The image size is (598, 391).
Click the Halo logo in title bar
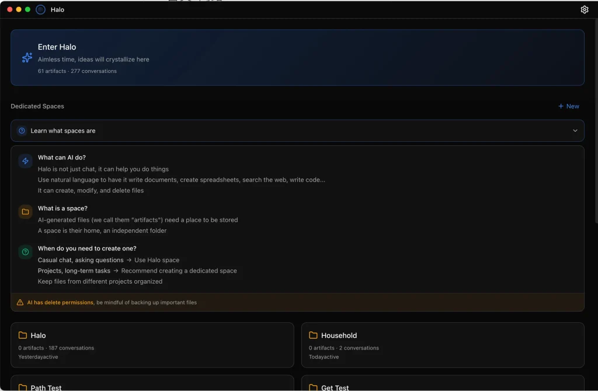[x=40, y=9]
